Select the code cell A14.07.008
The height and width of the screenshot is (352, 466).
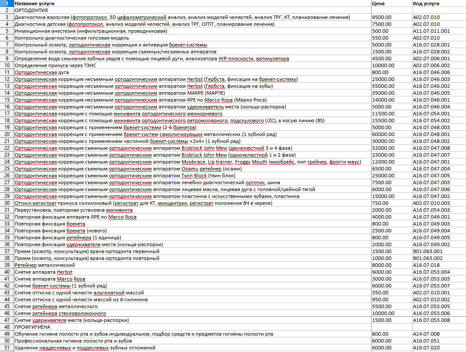426,334
